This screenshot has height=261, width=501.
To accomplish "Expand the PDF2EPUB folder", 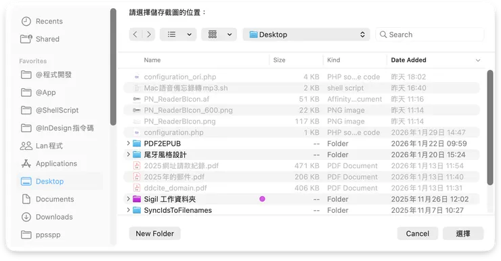I will point(128,143).
